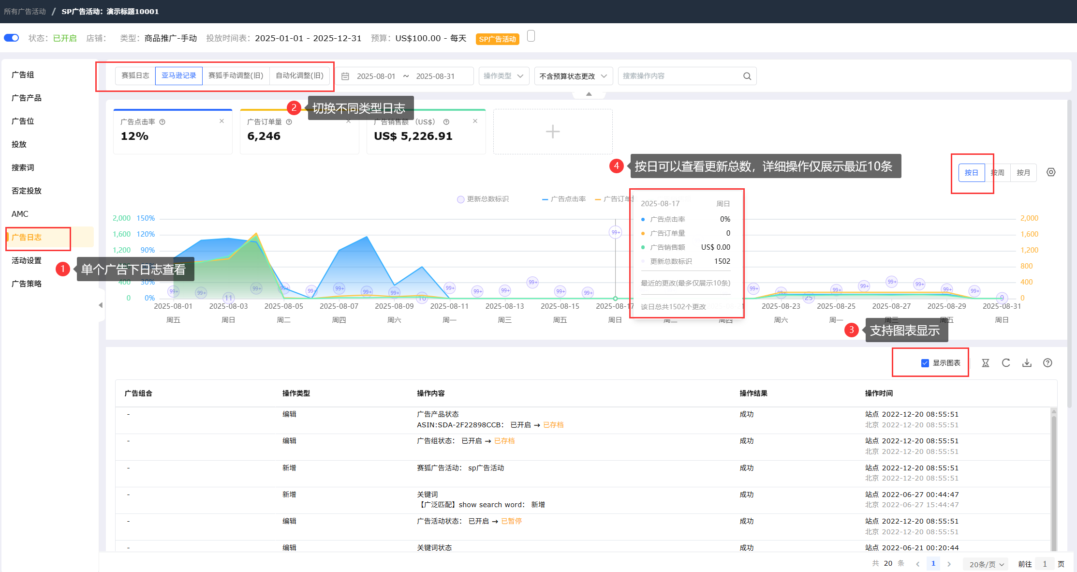Go to the next page arrow
The image size is (1077, 572).
949,564
